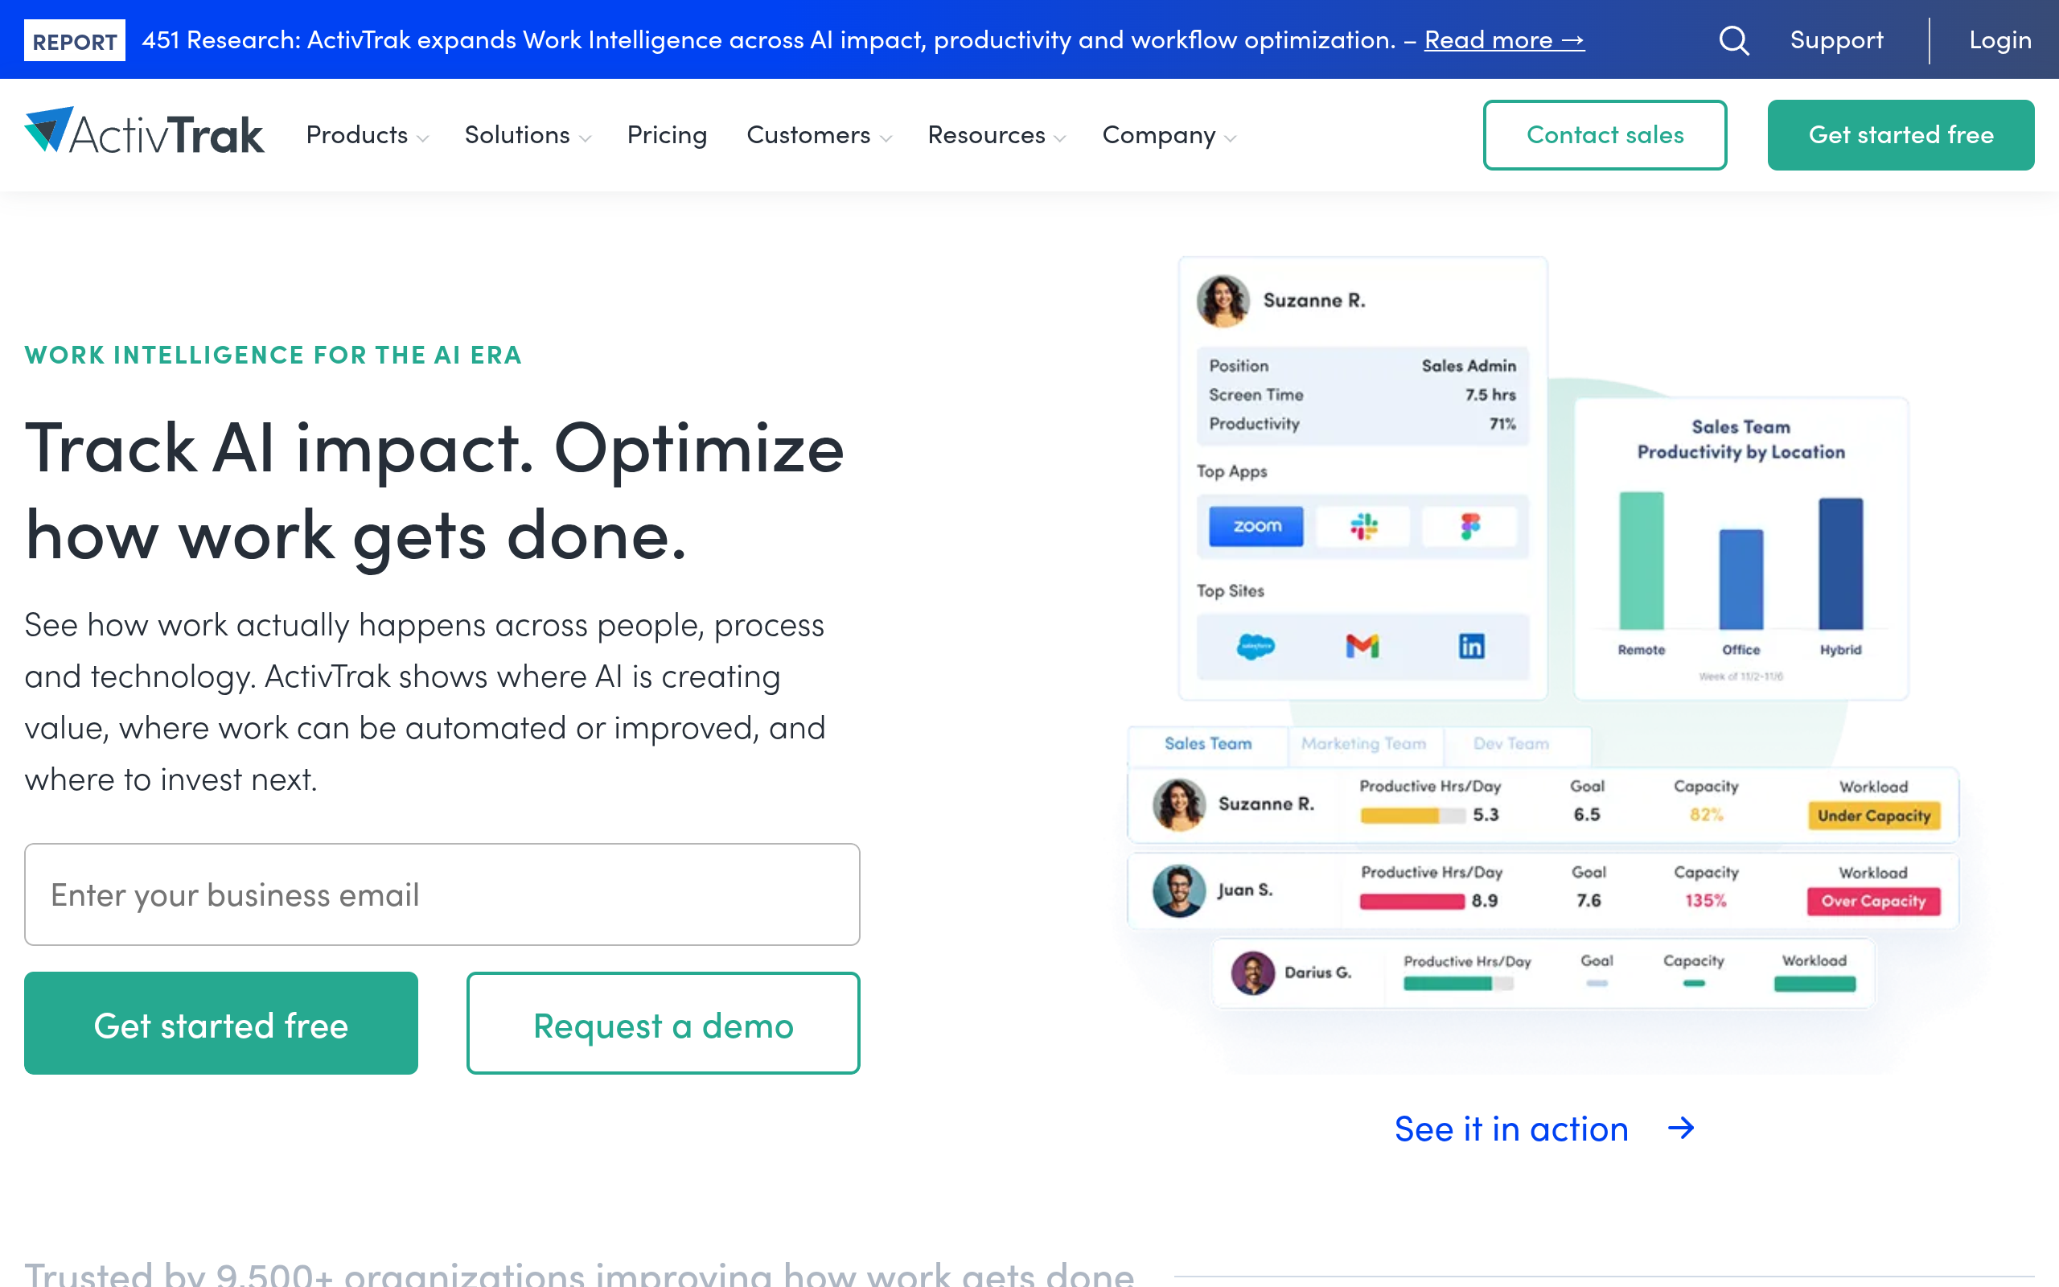
Task: Click Suzanne R. avatar in profile card
Action: point(1223,301)
